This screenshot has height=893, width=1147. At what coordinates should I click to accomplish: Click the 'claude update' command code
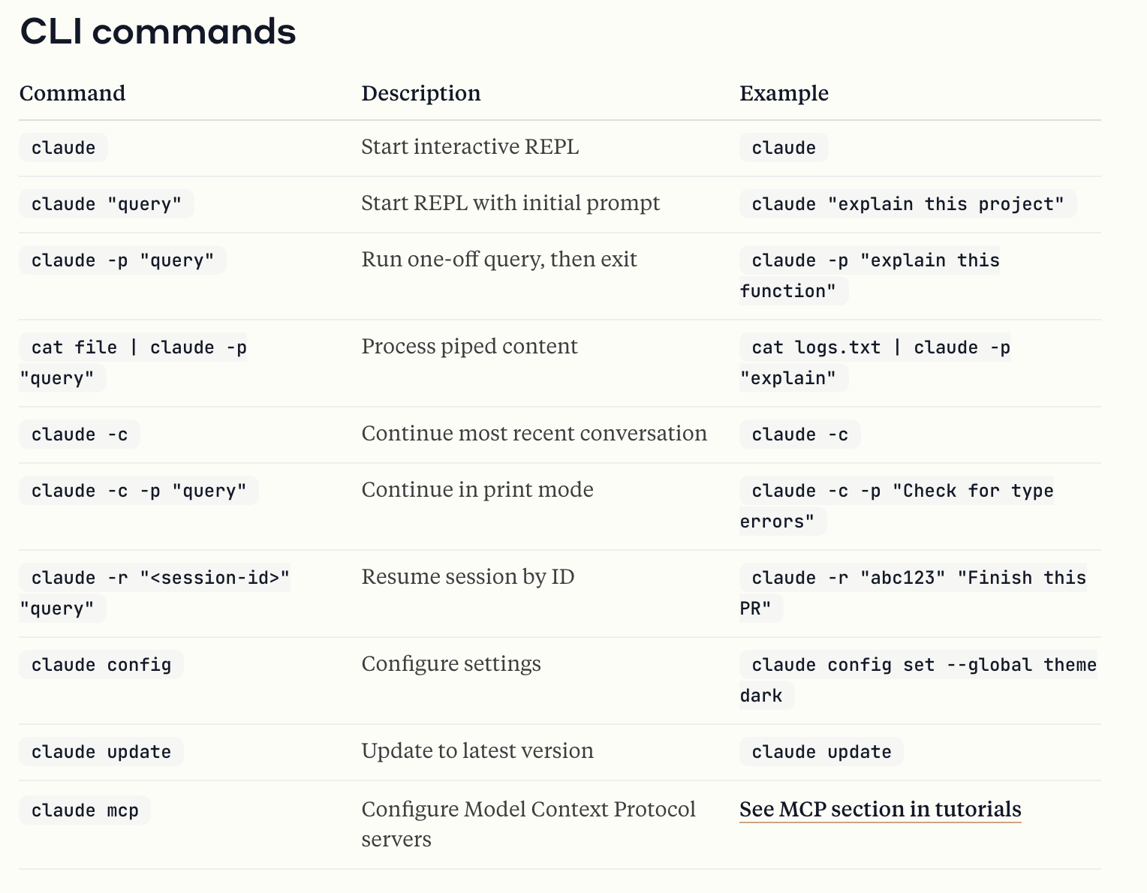point(101,752)
